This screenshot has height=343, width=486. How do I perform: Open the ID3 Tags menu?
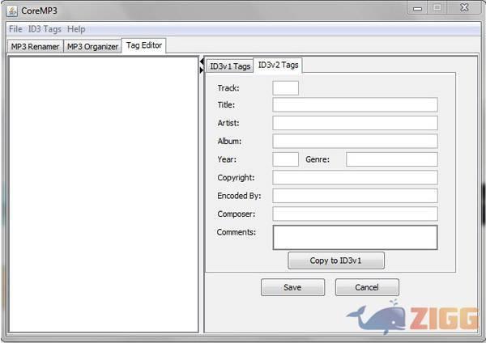pyautogui.click(x=45, y=29)
